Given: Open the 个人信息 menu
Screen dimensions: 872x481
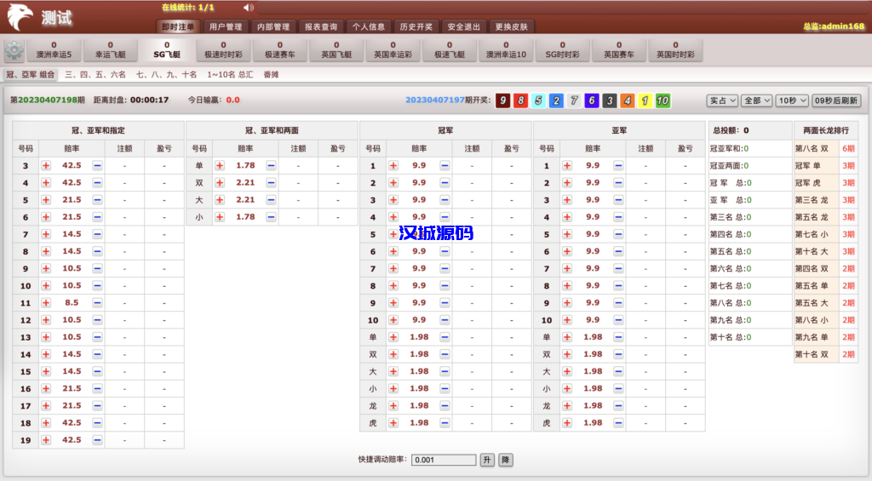Looking at the screenshot, I should pyautogui.click(x=368, y=26).
